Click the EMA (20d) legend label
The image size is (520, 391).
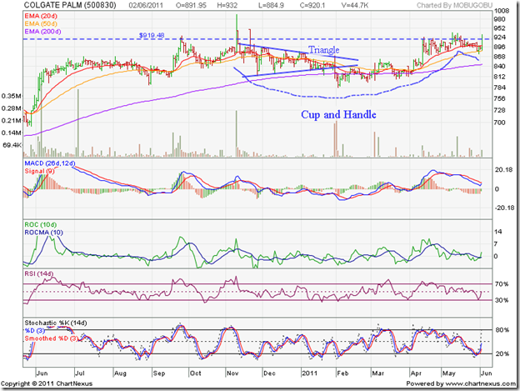point(41,16)
